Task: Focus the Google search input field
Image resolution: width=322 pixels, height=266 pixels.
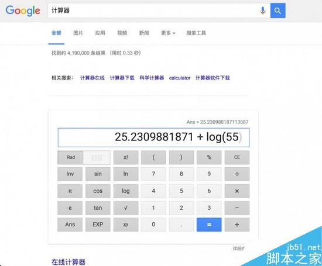Action: coord(152,11)
